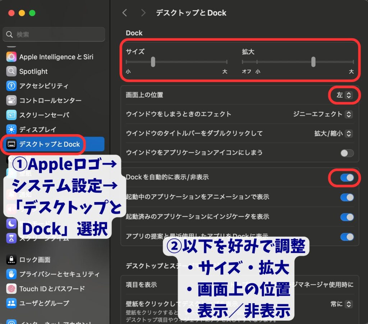Click the 拡大 magnification slider
This screenshot has width=368, height=324.
(x=298, y=62)
